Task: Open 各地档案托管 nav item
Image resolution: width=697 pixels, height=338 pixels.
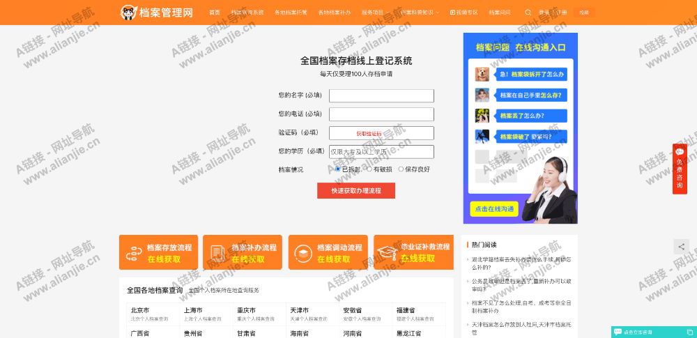Action: point(291,13)
